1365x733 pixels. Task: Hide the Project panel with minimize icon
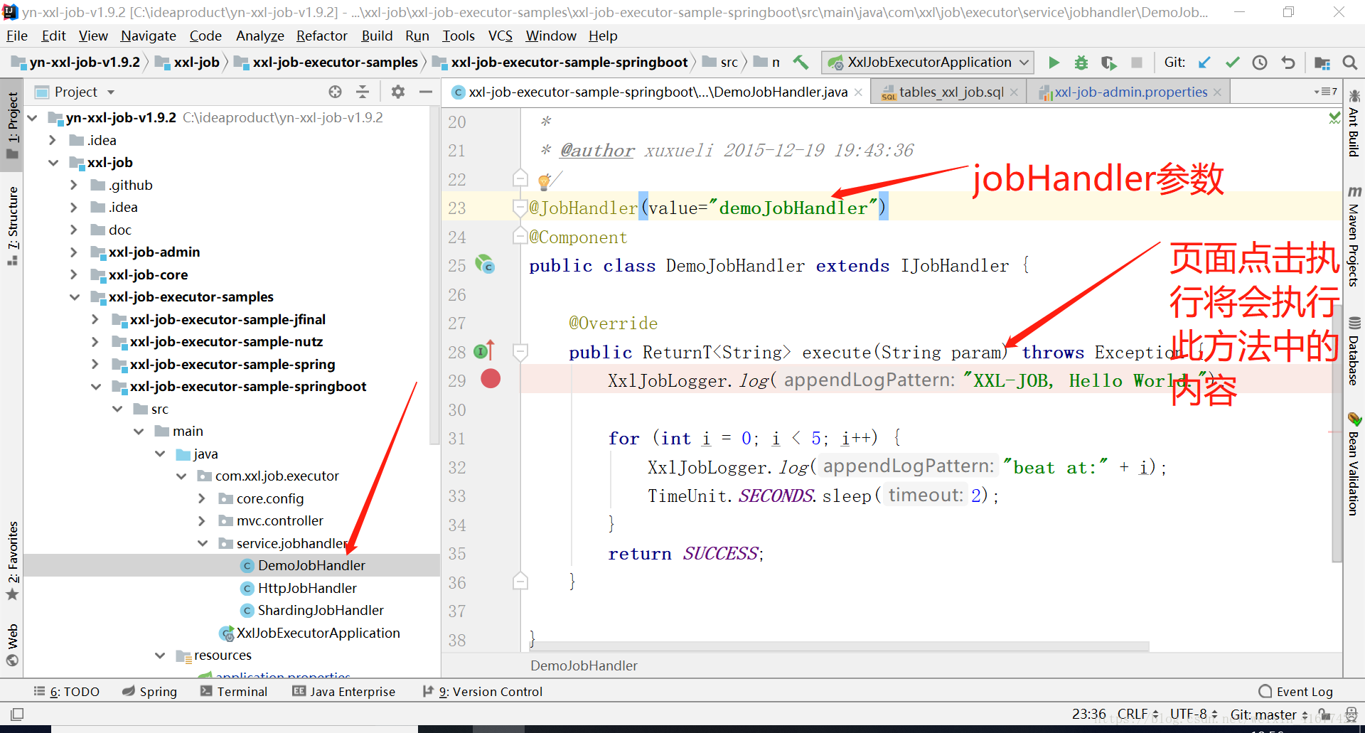[426, 92]
